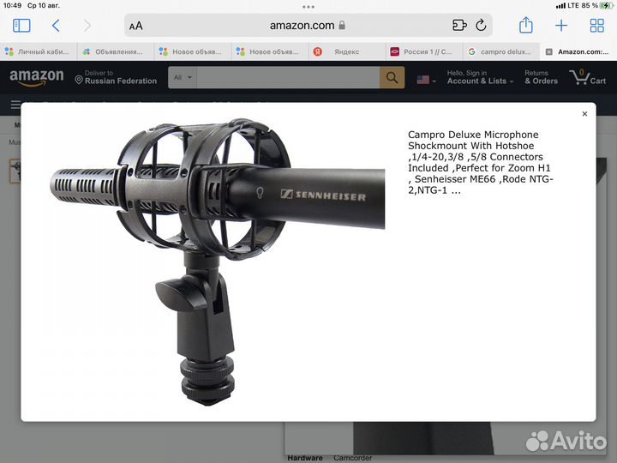Open the US flag language dropdown
Viewport: 617px width, 463px height.
427,80
